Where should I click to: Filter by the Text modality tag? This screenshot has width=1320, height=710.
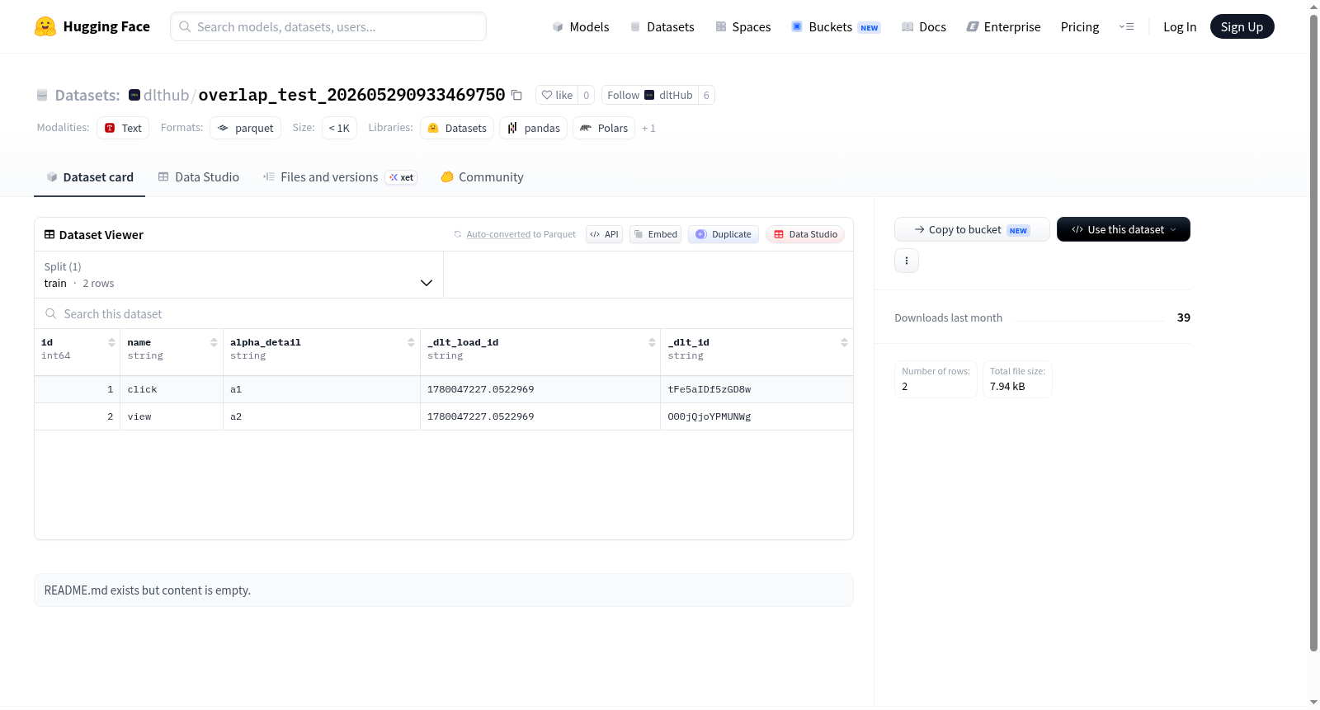tap(123, 128)
